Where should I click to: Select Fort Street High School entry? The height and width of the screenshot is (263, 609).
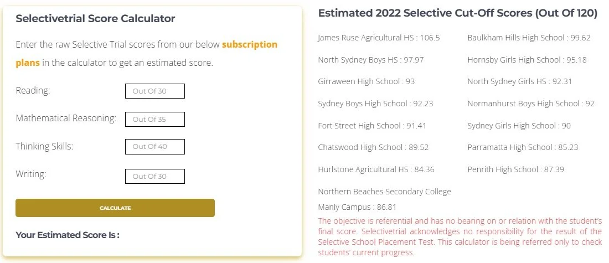point(371,126)
